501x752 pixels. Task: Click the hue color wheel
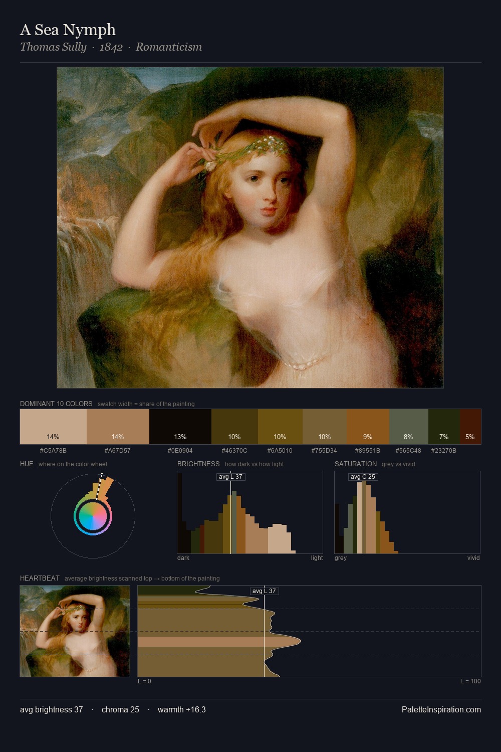click(93, 516)
